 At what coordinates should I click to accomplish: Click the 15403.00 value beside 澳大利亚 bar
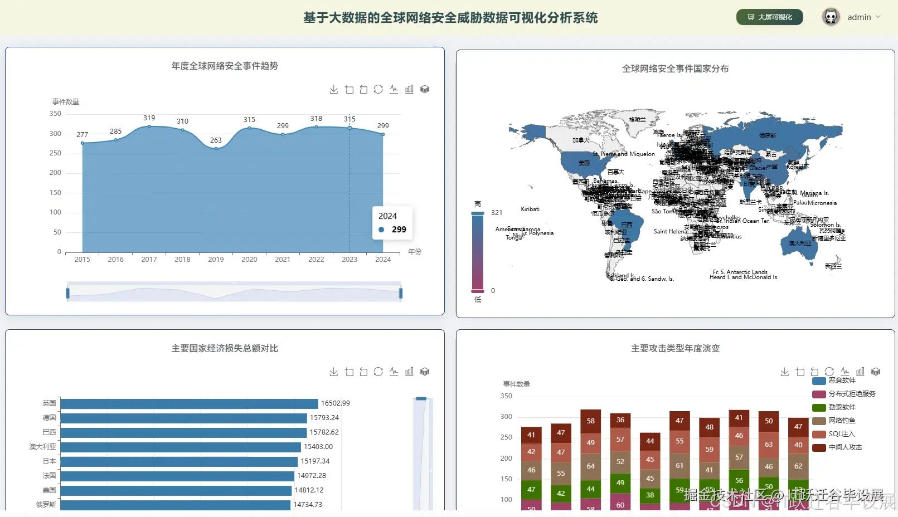318,447
